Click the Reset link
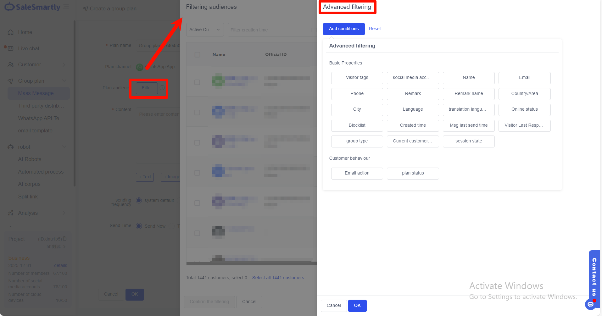The width and height of the screenshot is (602, 316). 375,29
